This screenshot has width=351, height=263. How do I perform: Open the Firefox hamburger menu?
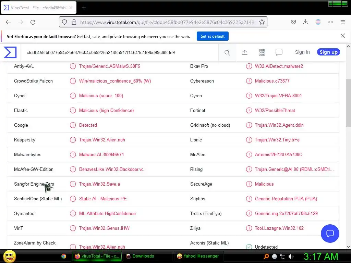click(343, 22)
